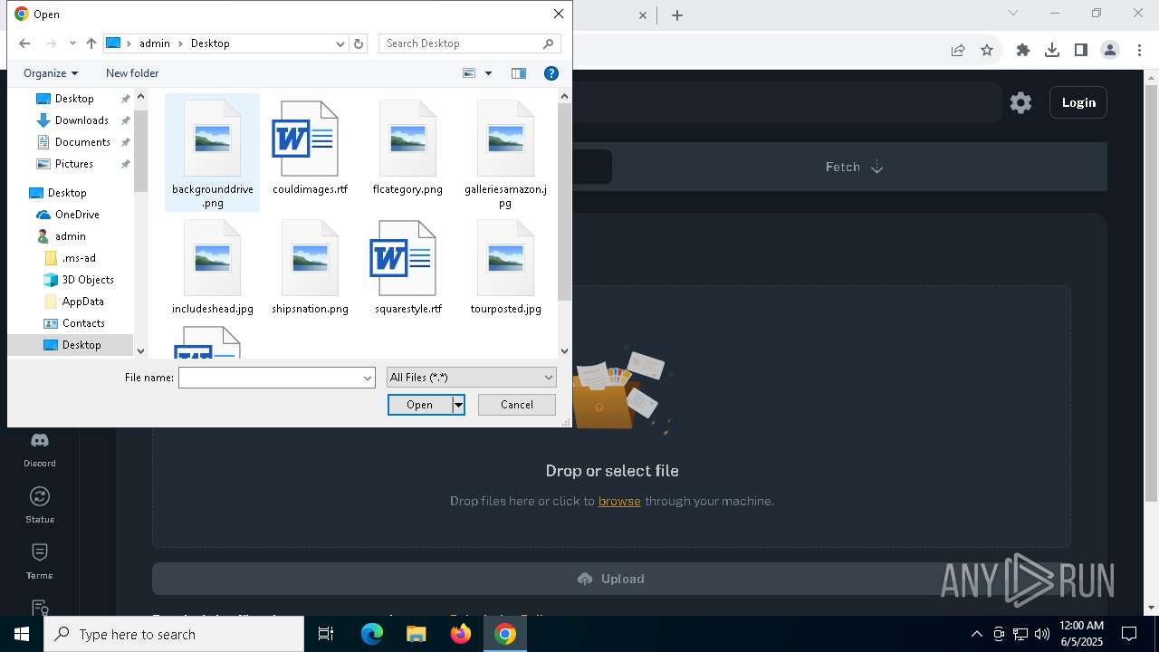
Task: Select .ms-ad folder in tree
Action: [79, 258]
